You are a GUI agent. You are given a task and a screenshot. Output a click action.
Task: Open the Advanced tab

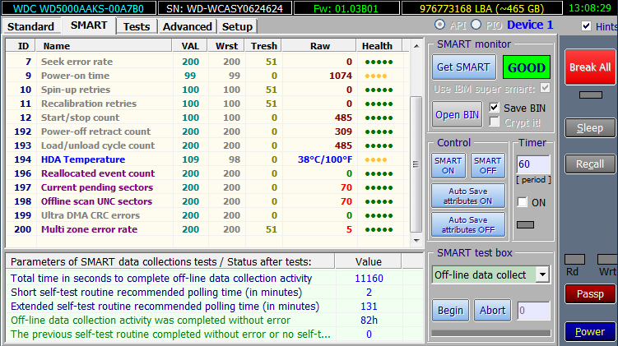click(187, 26)
